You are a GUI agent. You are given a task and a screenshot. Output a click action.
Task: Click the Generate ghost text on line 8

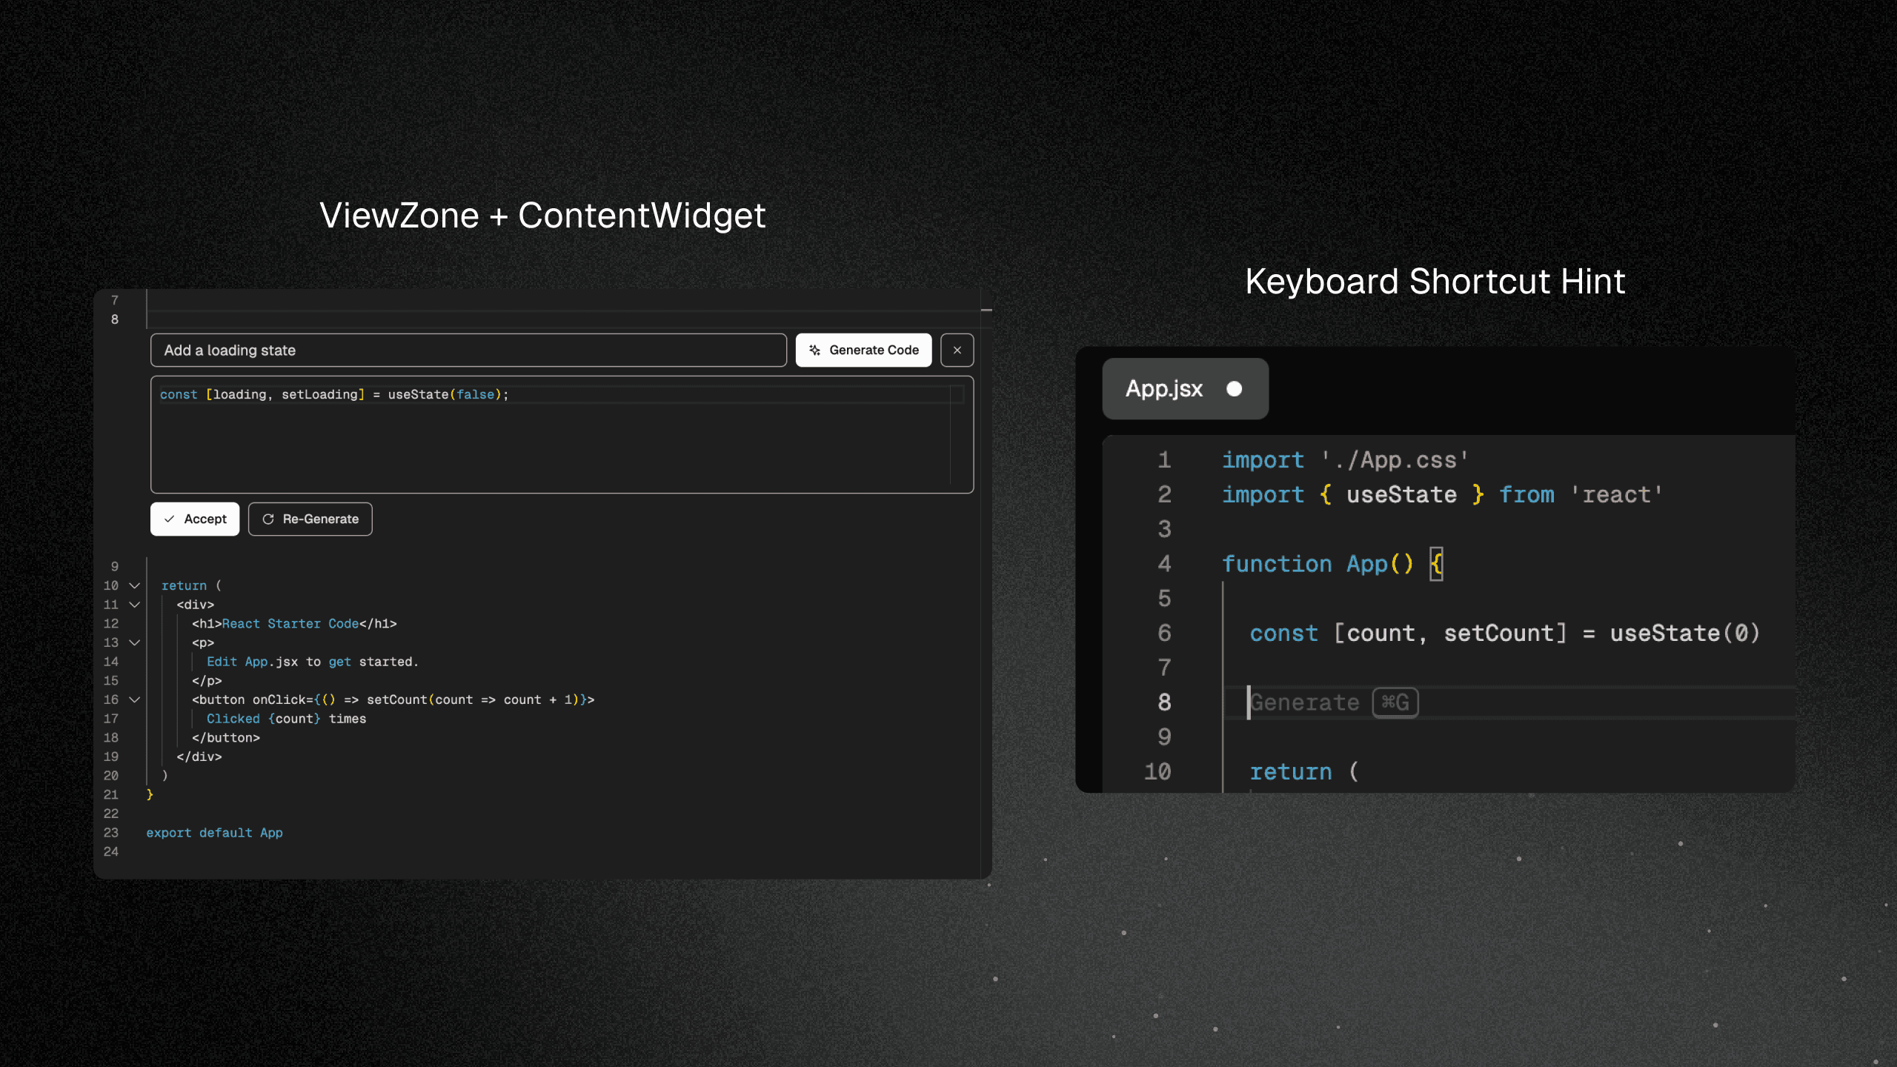coord(1306,702)
